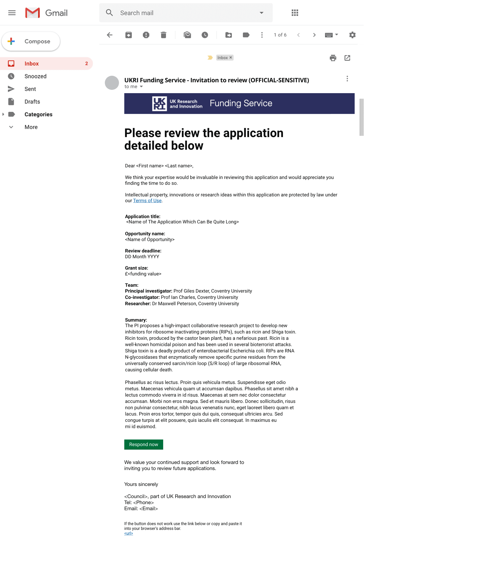
Task: Expand the Categories section
Action: pos(3,114)
